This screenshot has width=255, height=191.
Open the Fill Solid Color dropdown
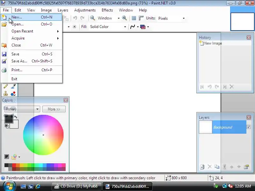(108, 27)
